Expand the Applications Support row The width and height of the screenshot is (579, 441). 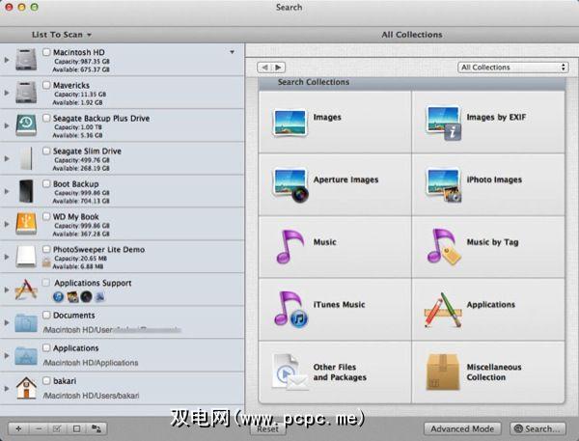(x=7, y=289)
